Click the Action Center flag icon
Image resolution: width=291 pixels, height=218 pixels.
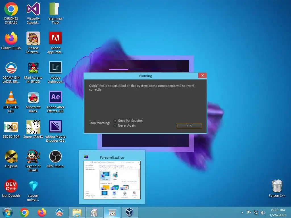pos(249,212)
